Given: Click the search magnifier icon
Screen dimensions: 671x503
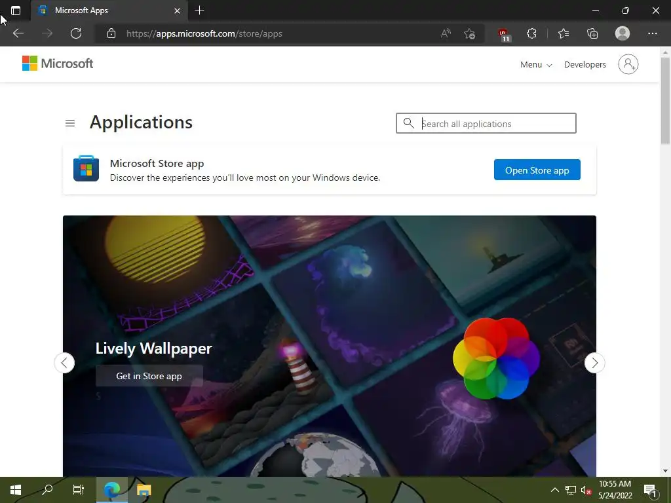Looking at the screenshot, I should [409, 123].
